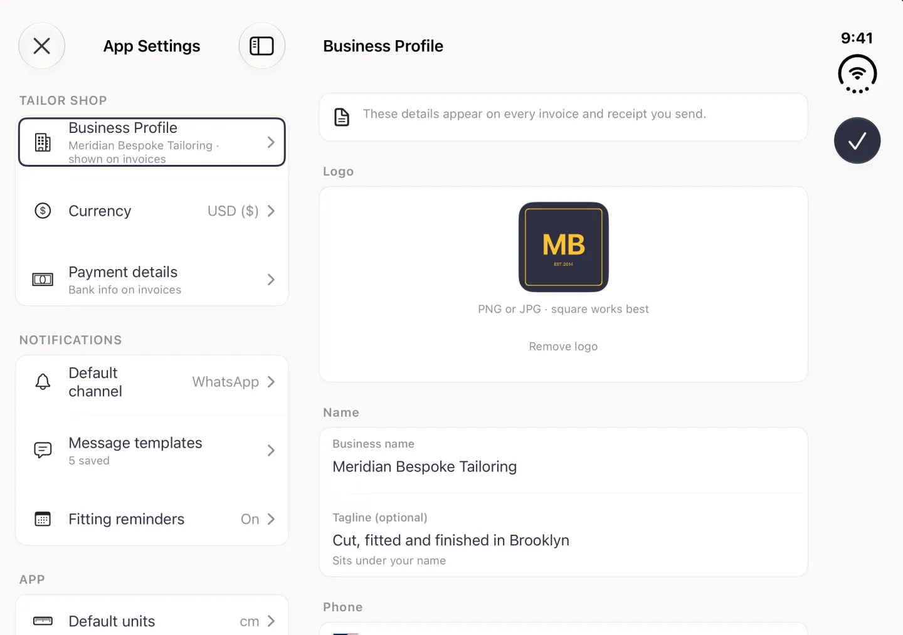Click the cm units value
This screenshot has width=903, height=635.
[250, 622]
